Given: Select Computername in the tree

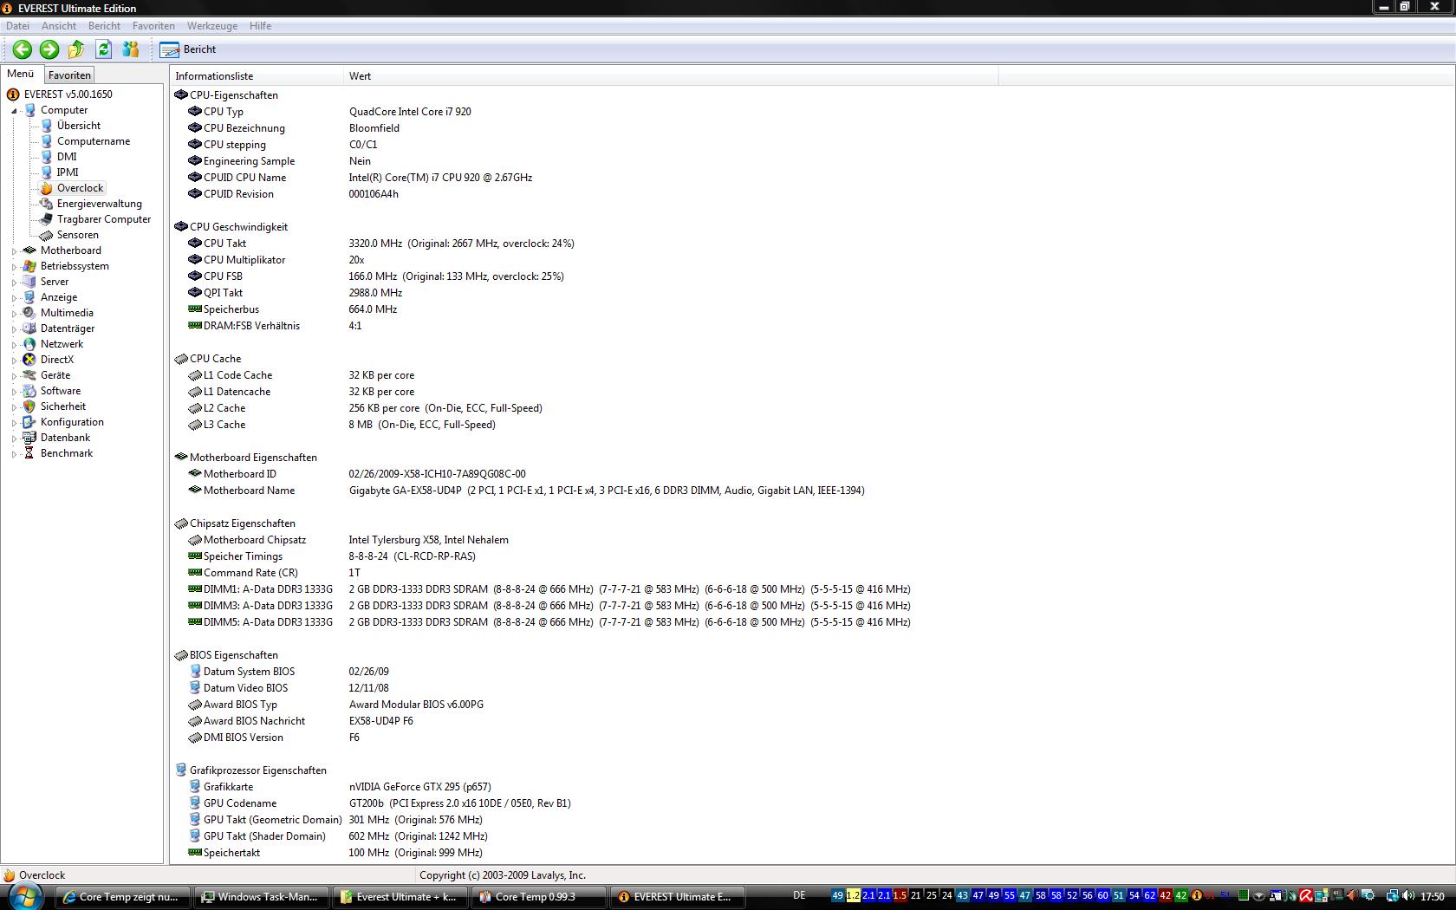Looking at the screenshot, I should point(94,141).
